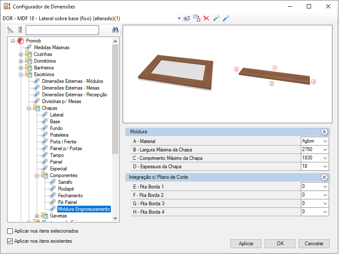The width and height of the screenshot is (343, 257).
Task: Click the collapse all tree icon
Action: pos(20,30)
